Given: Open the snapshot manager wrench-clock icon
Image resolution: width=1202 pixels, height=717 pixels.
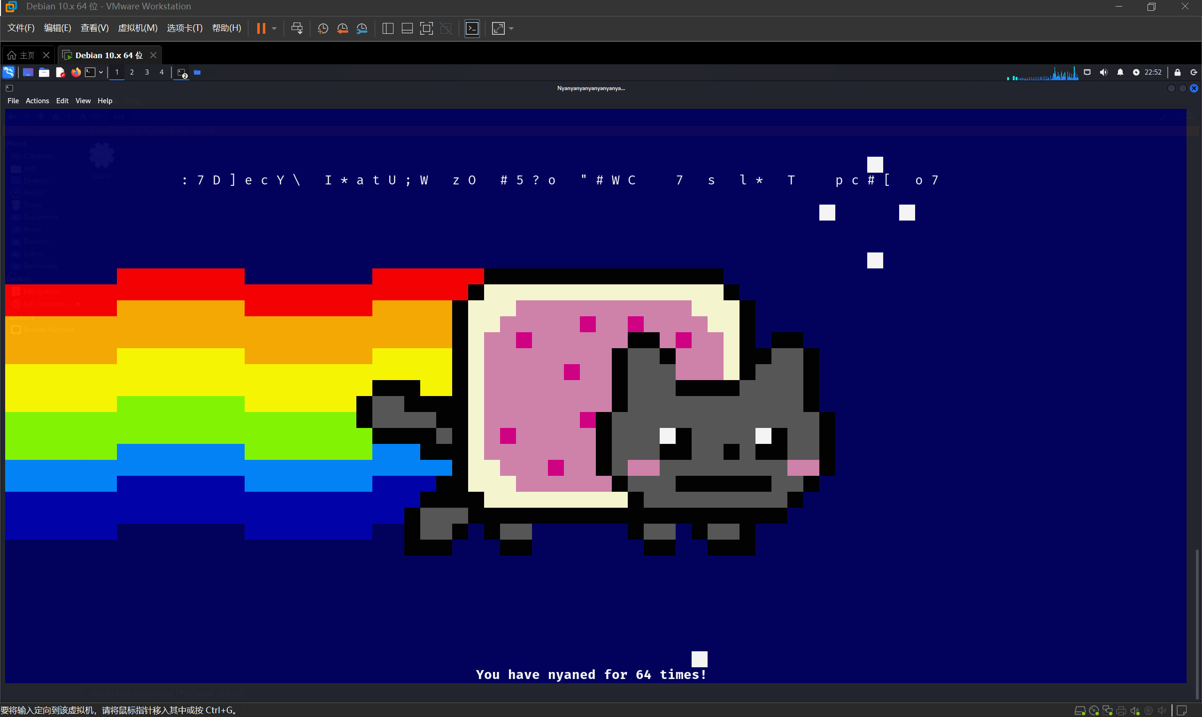Looking at the screenshot, I should 362,29.
